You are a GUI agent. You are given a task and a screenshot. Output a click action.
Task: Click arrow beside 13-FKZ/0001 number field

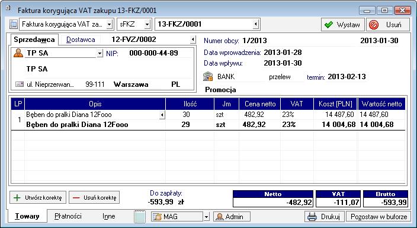click(x=255, y=24)
